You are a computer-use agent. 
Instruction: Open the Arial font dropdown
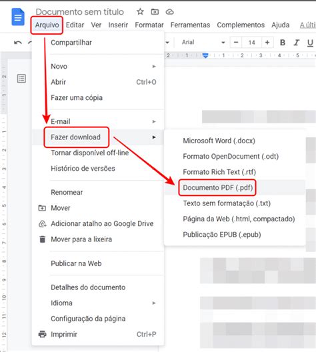coord(203,42)
